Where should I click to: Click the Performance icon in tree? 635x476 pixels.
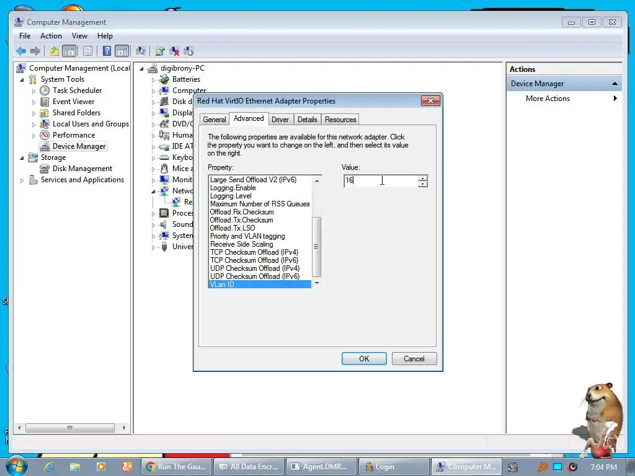pos(45,135)
